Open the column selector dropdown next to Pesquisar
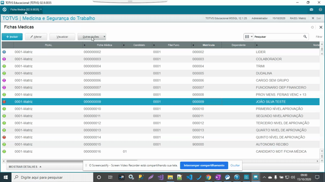Image resolution: width=325 pixels, height=182 pixels. [x=248, y=37]
